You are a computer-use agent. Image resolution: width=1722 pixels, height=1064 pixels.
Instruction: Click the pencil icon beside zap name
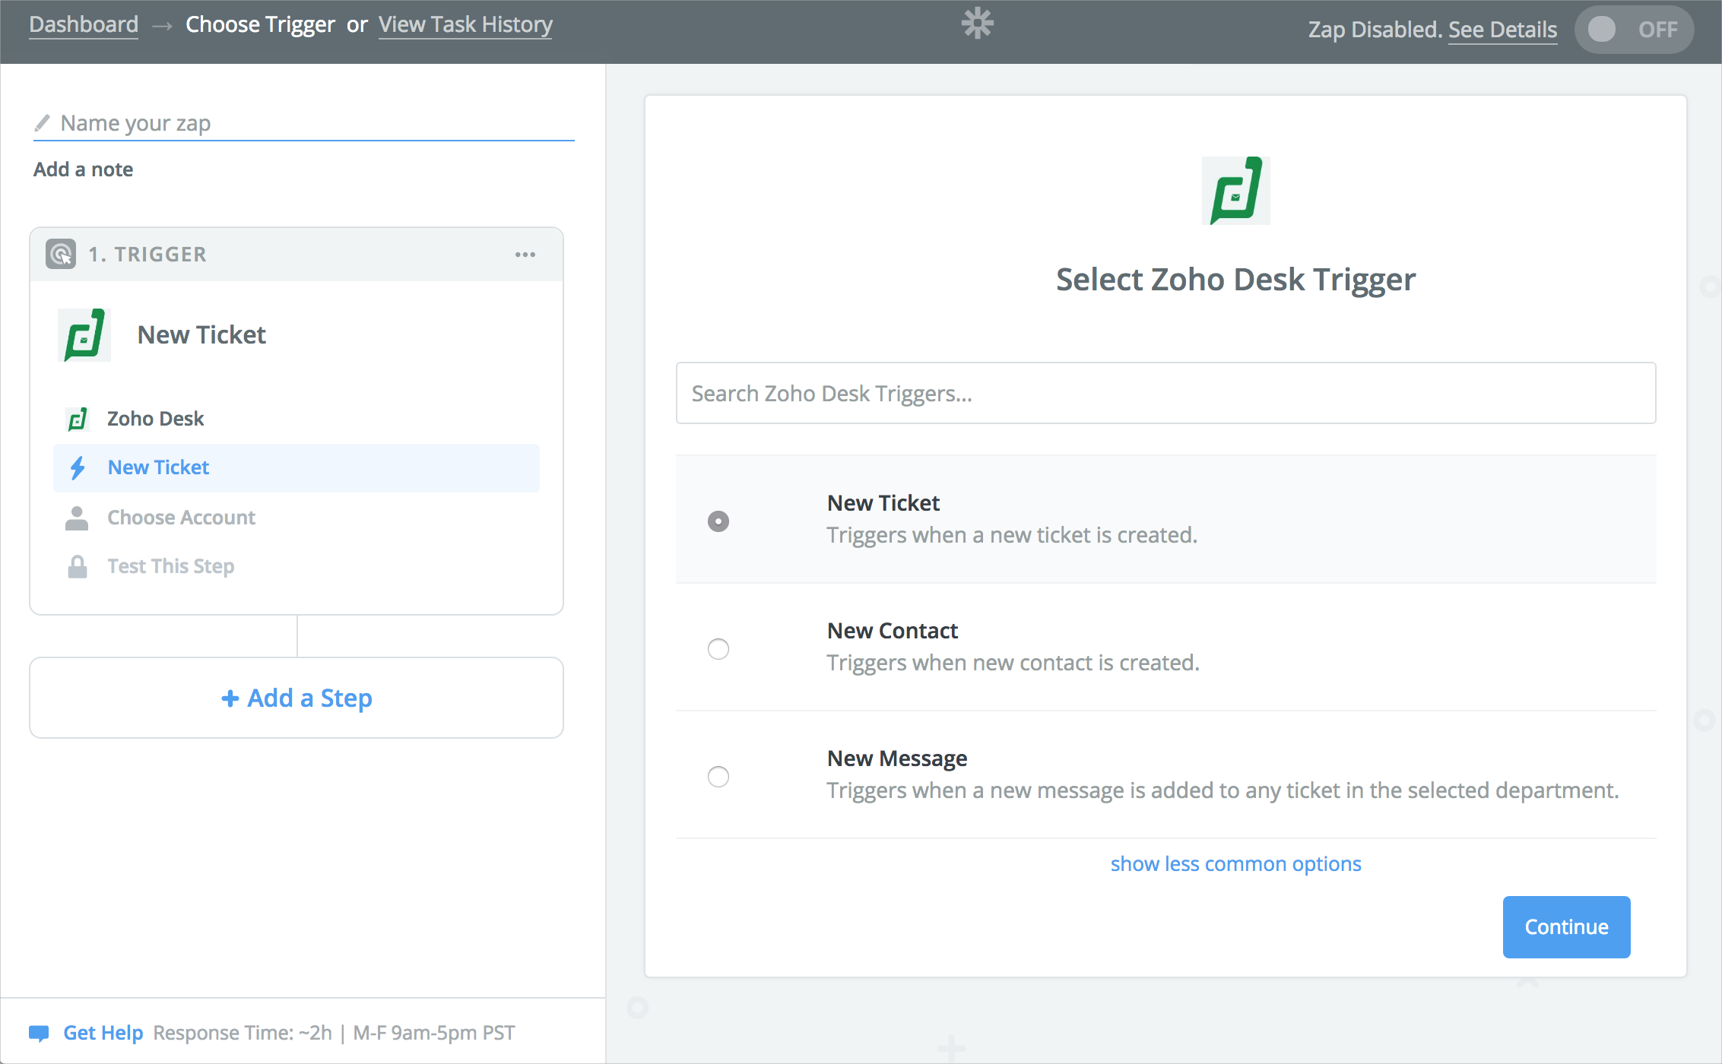(43, 123)
